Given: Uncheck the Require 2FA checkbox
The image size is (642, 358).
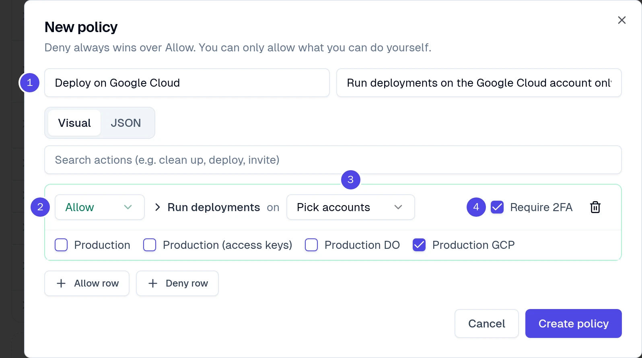Looking at the screenshot, I should tap(497, 207).
